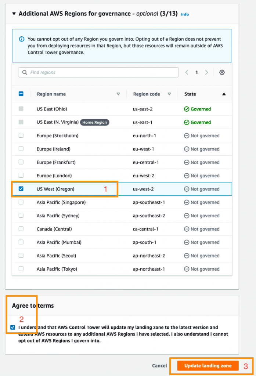Viewport: 256px width, 376px height.
Task: Click the Governed label for us-east-2
Action: pyautogui.click(x=201, y=109)
